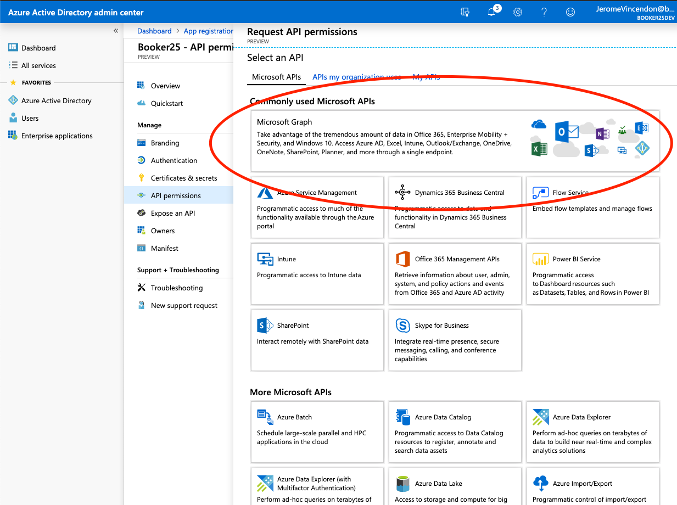This screenshot has height=505, width=677.
Task: Switch to the APIs my organization uses tab
Action: [356, 77]
